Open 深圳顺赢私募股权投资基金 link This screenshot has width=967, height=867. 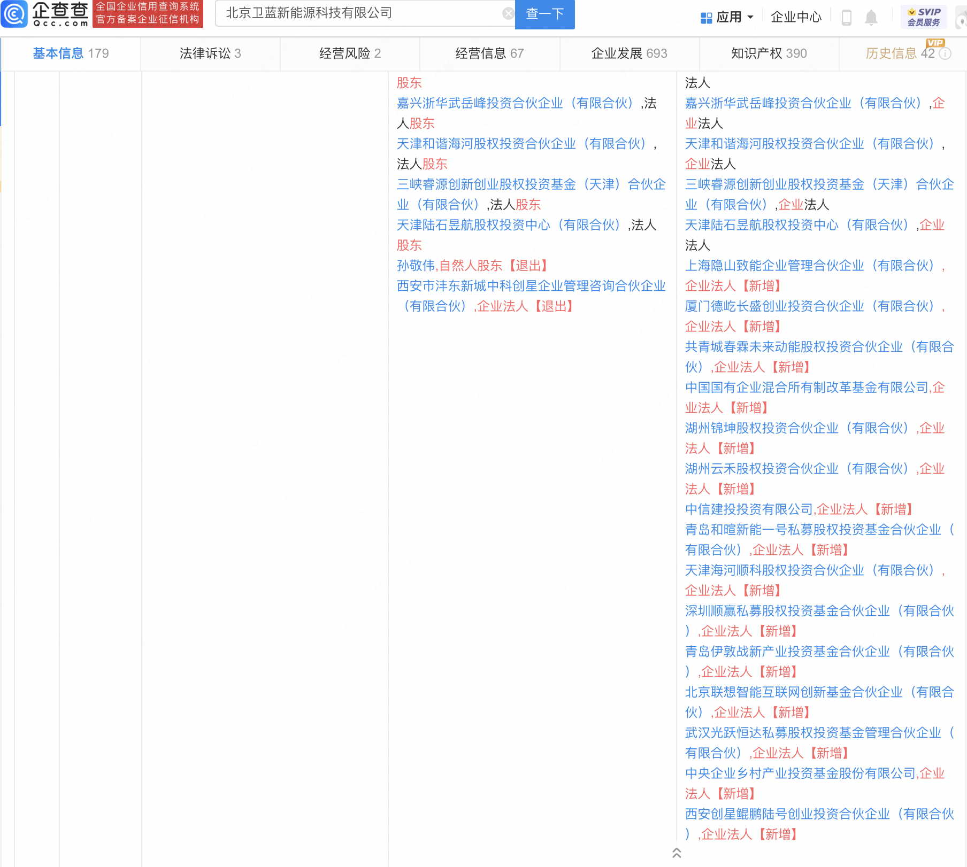click(819, 621)
